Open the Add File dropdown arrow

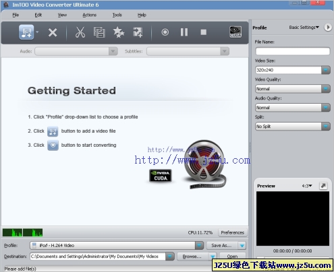37,32
